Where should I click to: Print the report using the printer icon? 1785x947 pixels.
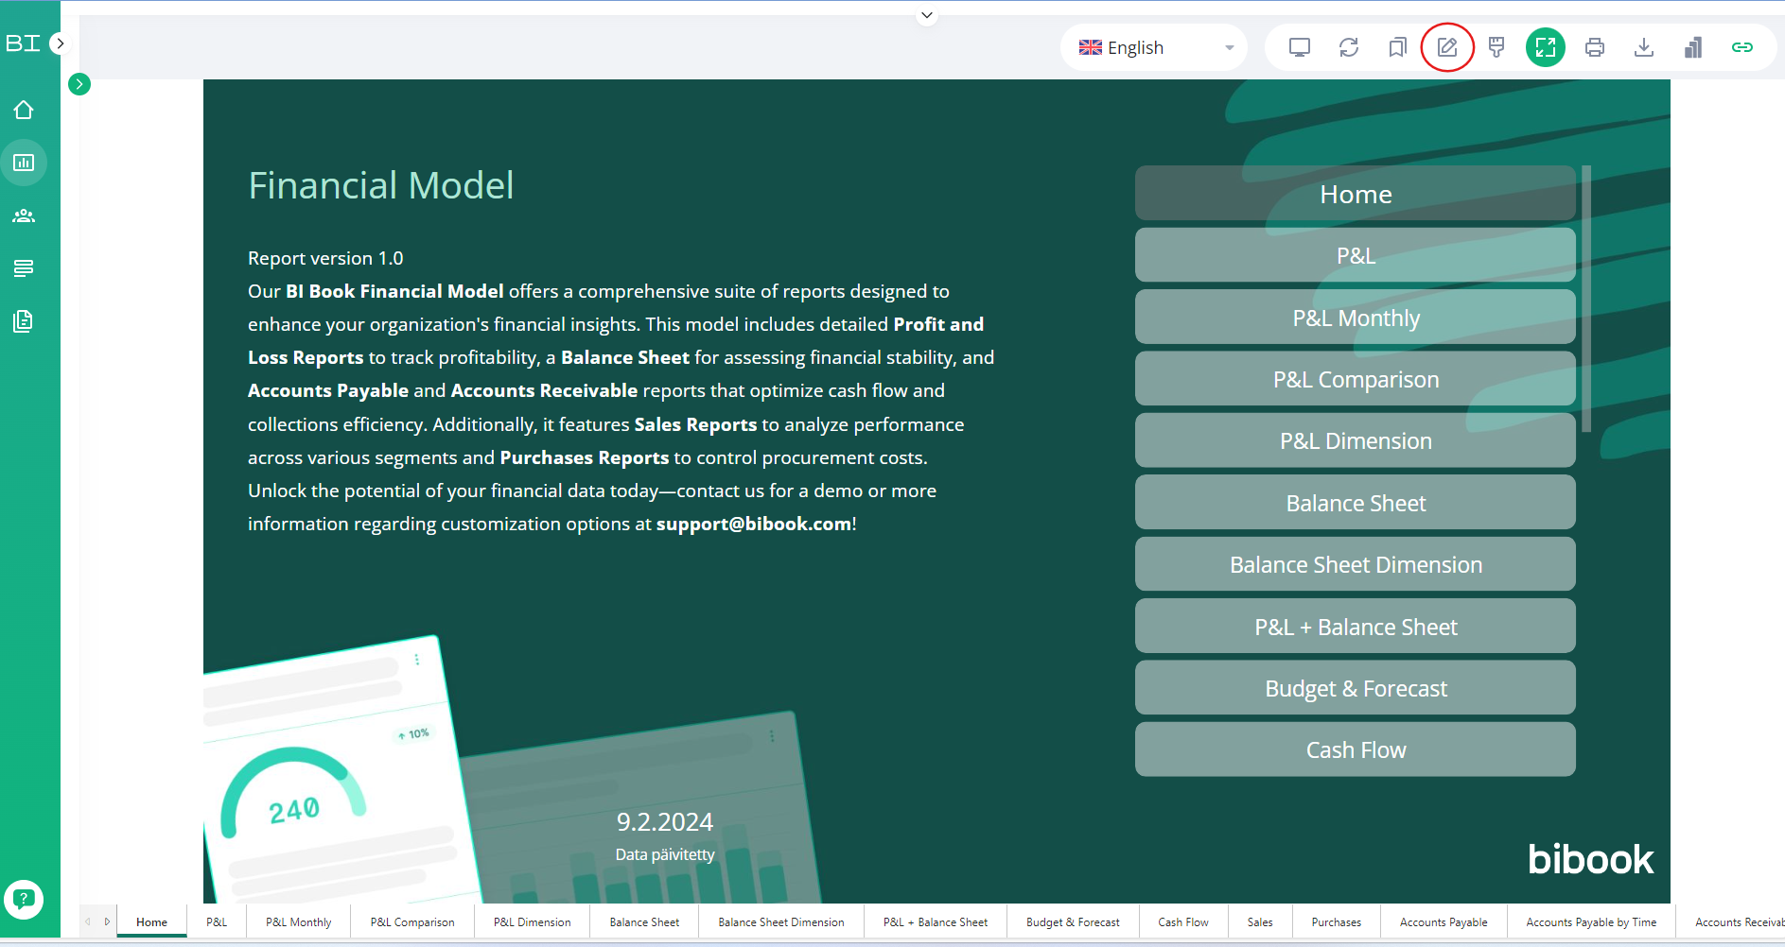(x=1595, y=47)
